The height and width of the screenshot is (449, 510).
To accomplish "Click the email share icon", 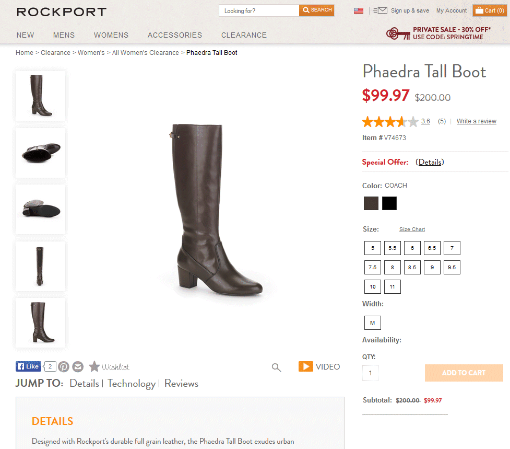I will pos(78,367).
